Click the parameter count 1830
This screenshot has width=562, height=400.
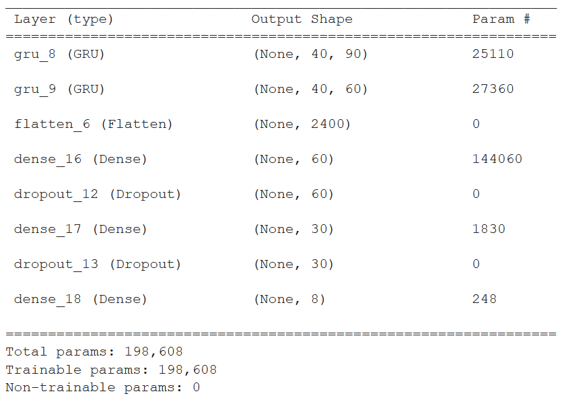[489, 229]
